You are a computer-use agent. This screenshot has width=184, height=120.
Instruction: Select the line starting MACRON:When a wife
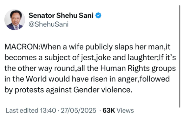pyautogui.click(x=88, y=47)
